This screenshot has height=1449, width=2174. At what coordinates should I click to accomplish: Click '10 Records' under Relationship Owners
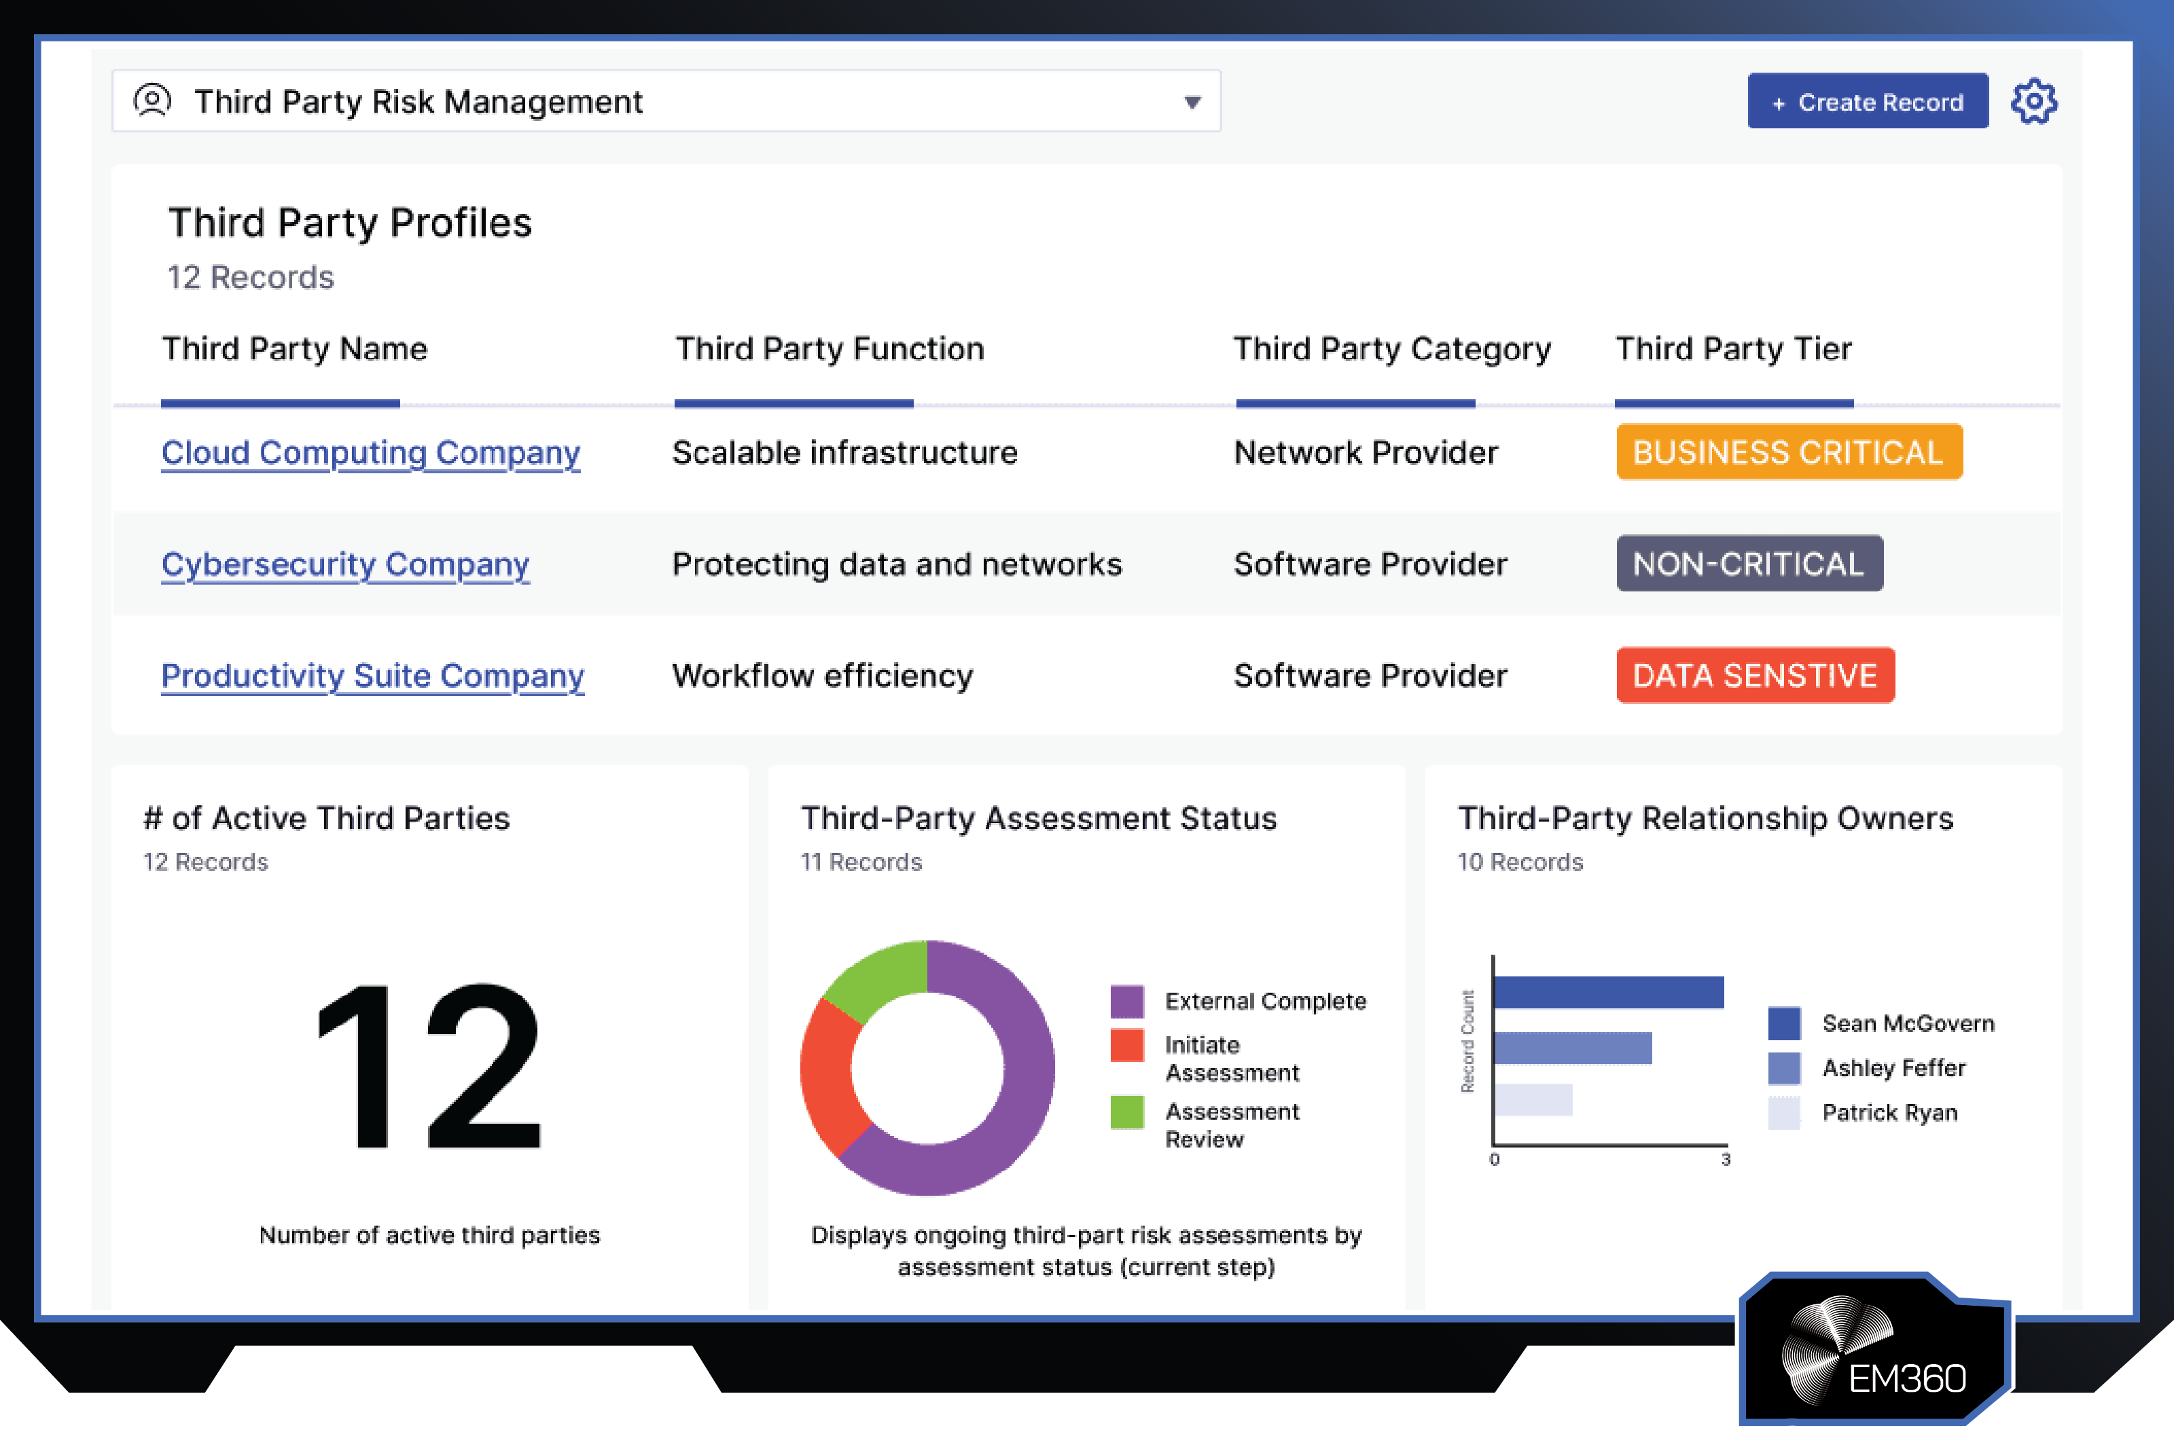(x=1520, y=862)
